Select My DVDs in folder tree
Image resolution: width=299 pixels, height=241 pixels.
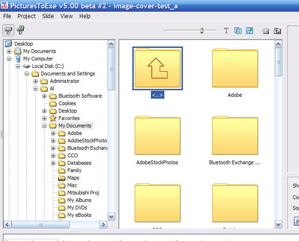77,208
